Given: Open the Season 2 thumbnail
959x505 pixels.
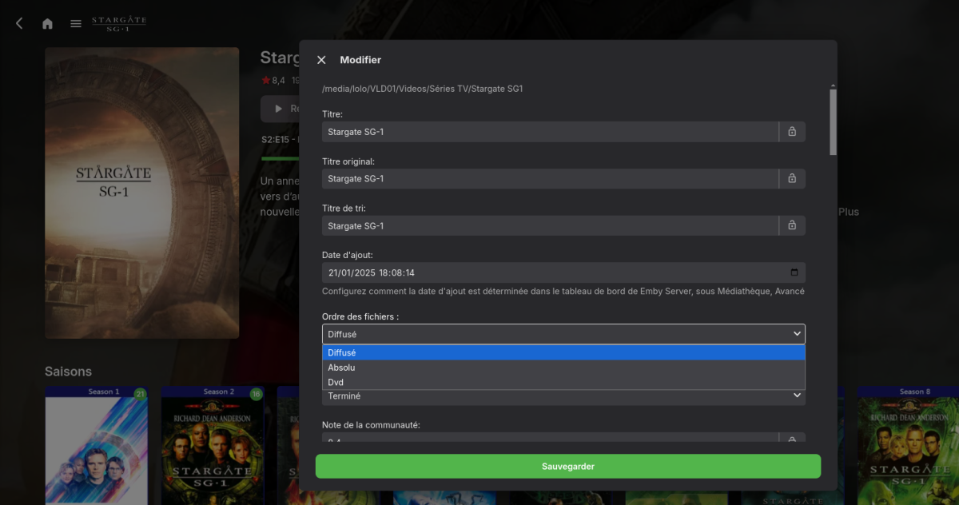Looking at the screenshot, I should (213, 446).
